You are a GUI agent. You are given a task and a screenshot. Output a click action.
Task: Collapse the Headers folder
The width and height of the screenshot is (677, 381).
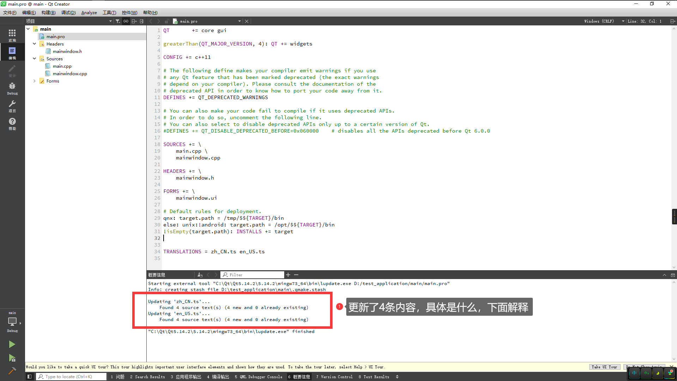[35, 44]
